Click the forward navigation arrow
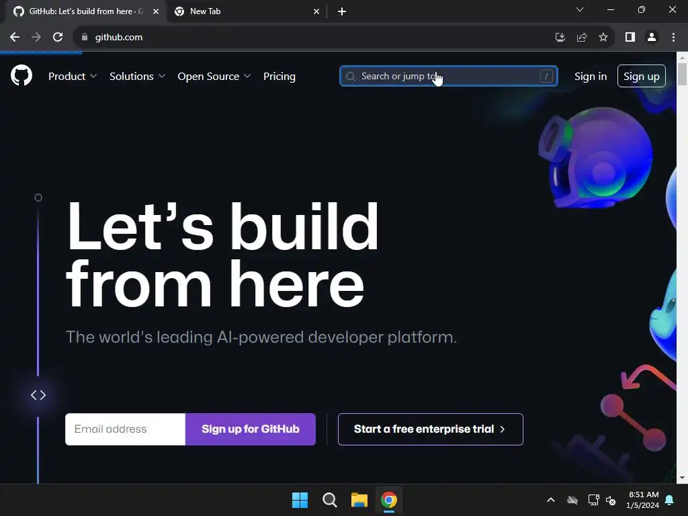Screen dimensions: 688x516 click(x=36, y=38)
